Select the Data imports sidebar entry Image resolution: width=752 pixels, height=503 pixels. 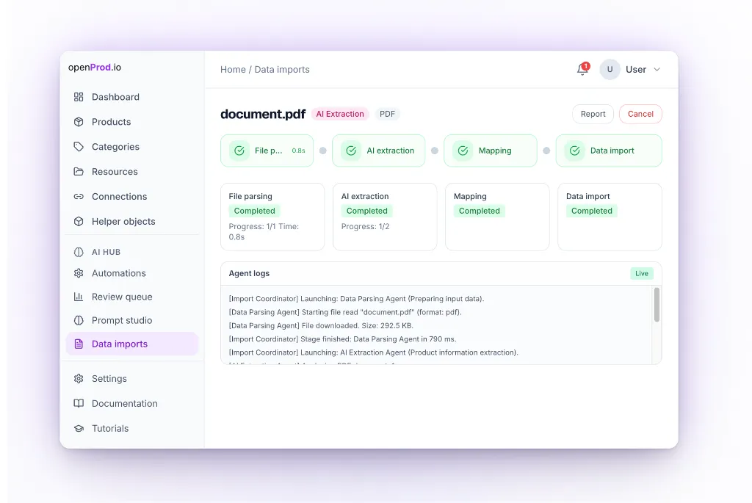click(132, 344)
